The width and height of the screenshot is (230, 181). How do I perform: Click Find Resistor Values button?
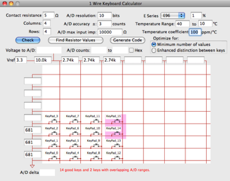75,40
